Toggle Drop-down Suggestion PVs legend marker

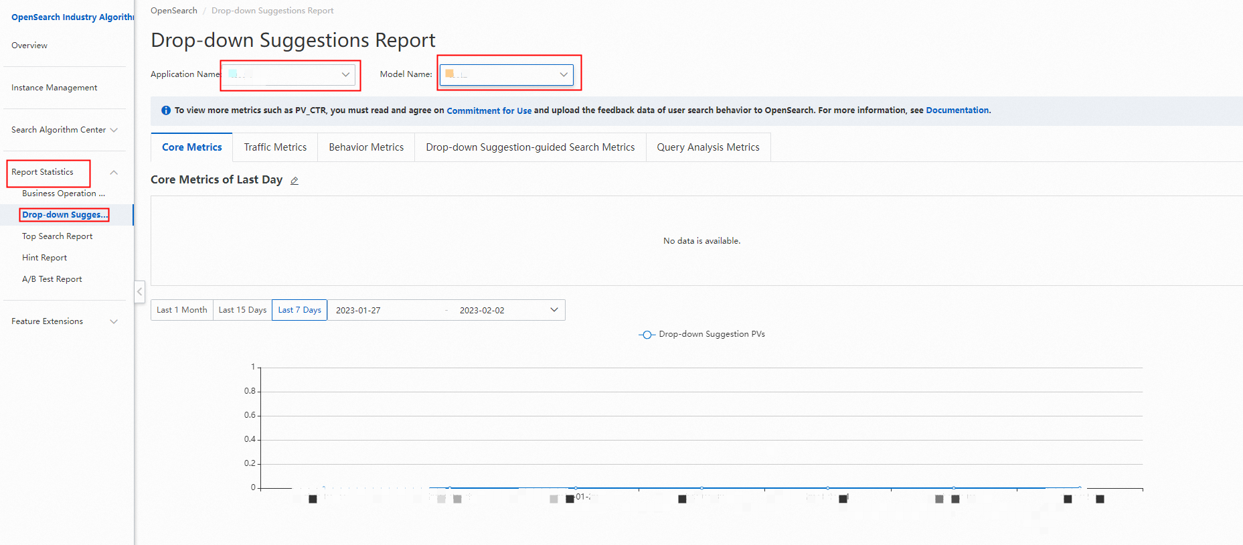647,334
